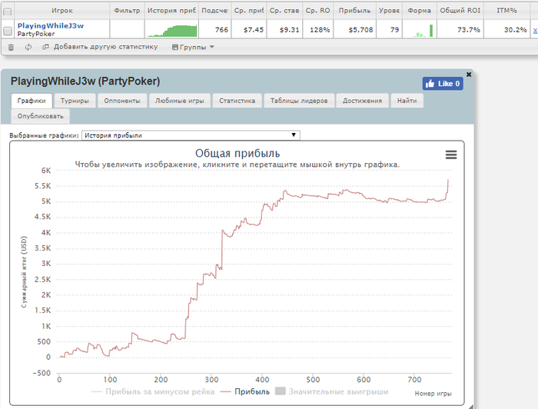The height and width of the screenshot is (409, 538).
Task: Click the PlayingWhileJ3w player name link
Action: coord(51,25)
